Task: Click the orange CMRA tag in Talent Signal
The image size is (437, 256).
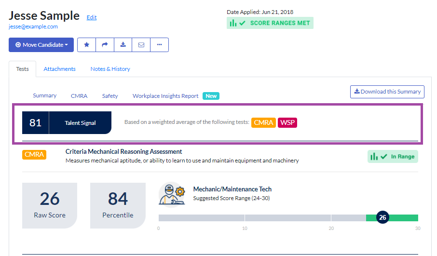Action: click(263, 122)
